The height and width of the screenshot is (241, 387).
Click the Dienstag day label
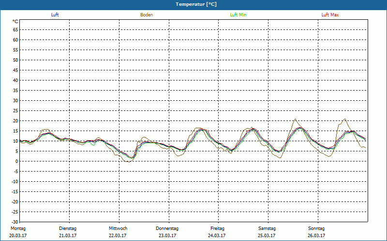tap(68, 228)
